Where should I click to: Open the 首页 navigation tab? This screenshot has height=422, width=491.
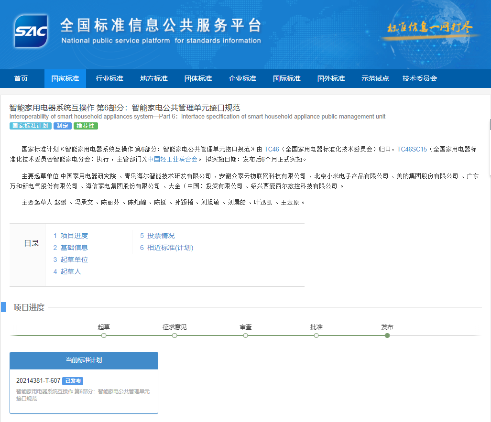pos(21,78)
